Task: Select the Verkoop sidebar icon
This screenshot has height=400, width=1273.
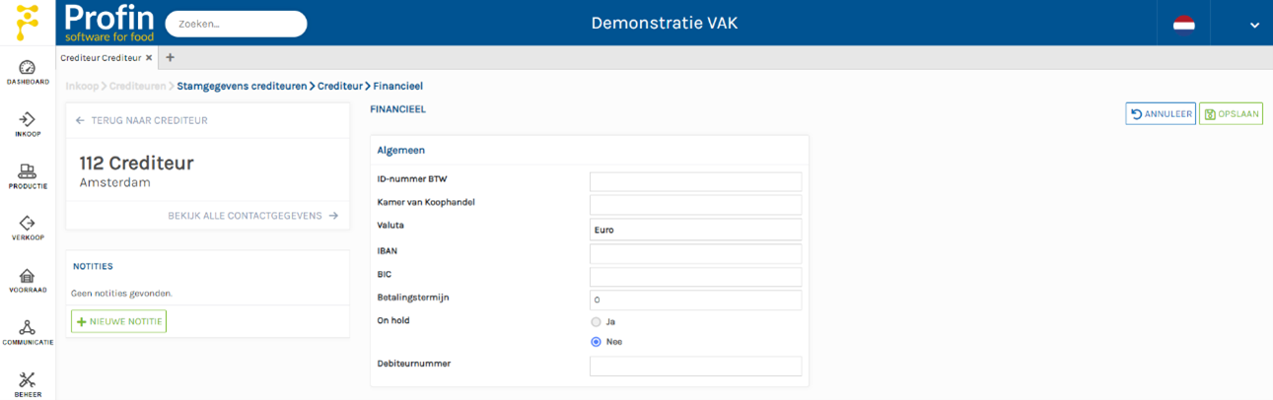Action: (x=28, y=225)
